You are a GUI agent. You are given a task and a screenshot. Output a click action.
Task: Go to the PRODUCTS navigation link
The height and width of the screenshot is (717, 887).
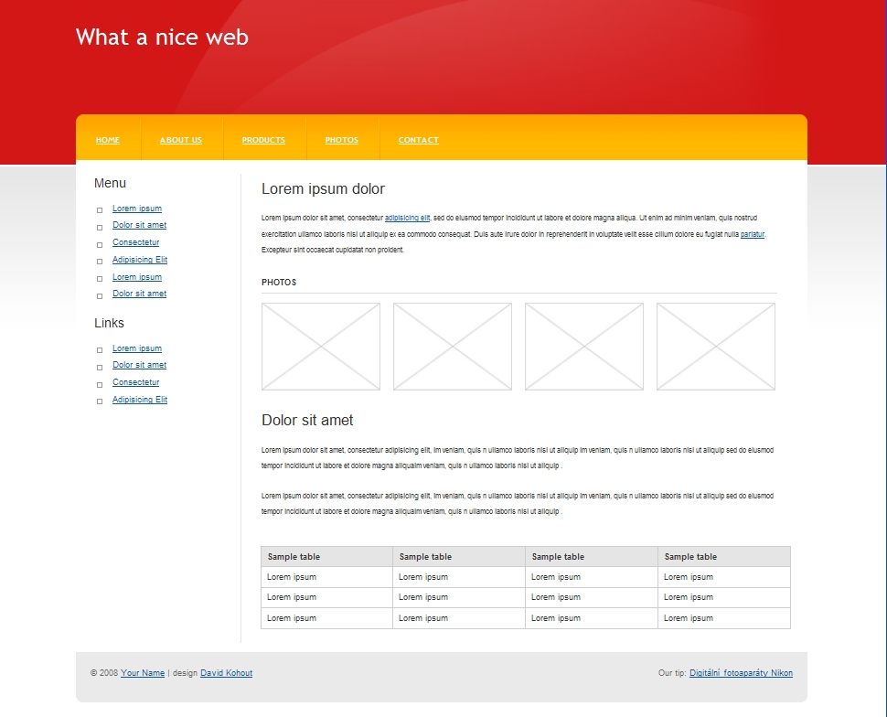[x=263, y=140]
